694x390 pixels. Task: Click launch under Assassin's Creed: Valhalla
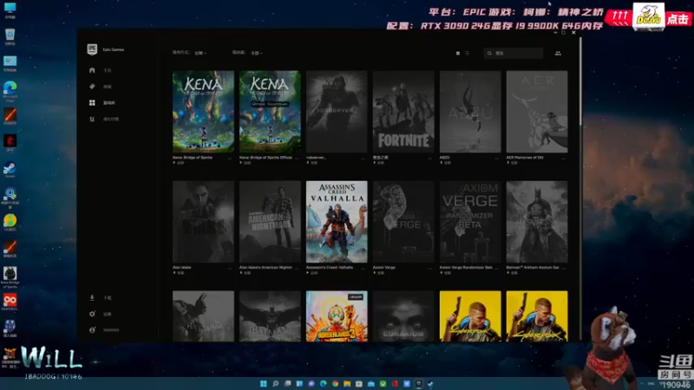pyautogui.click(x=312, y=273)
